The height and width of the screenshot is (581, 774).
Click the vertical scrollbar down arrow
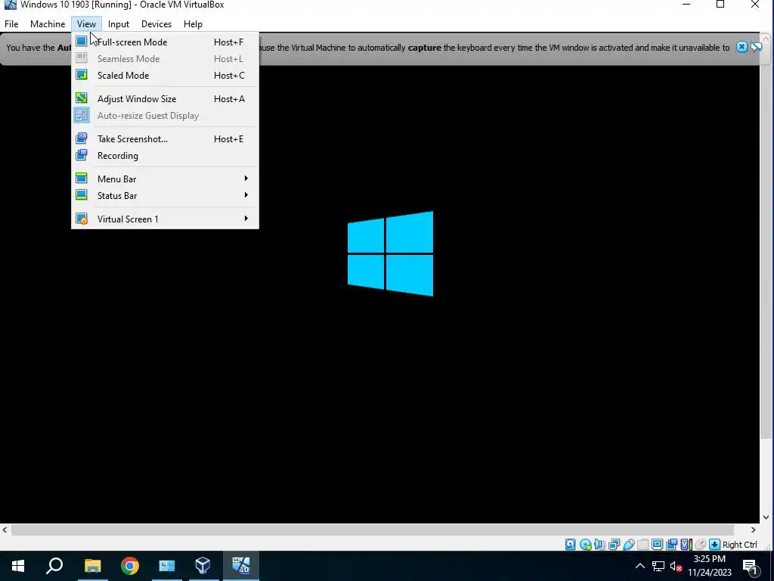766,517
